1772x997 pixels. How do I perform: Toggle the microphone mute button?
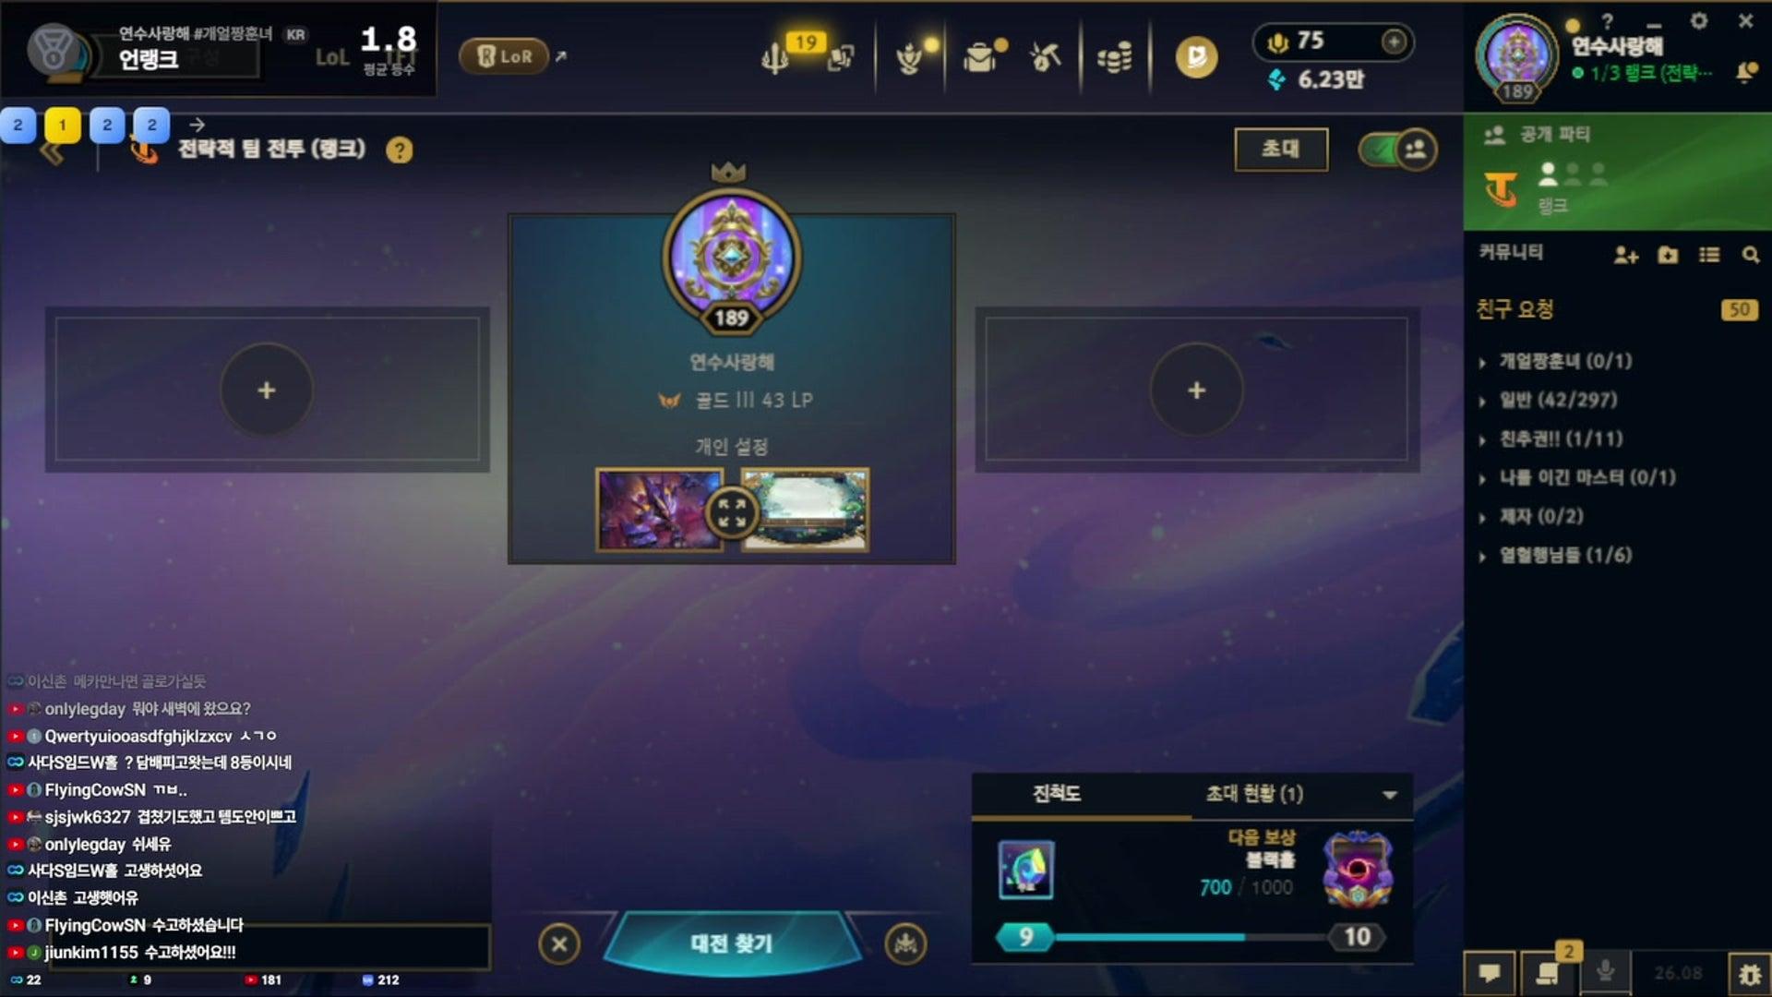[x=1605, y=971]
